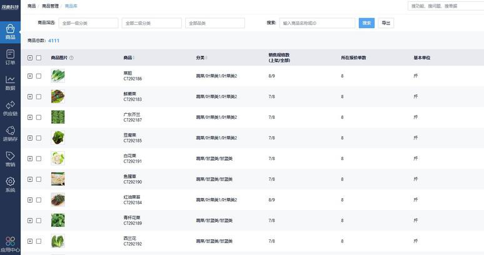The height and width of the screenshot is (255, 484).
Task: Click 商品库 breadcrumb item
Action: point(71,6)
